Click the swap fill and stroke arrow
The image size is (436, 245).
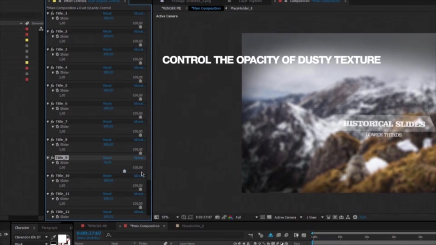pos(68,237)
